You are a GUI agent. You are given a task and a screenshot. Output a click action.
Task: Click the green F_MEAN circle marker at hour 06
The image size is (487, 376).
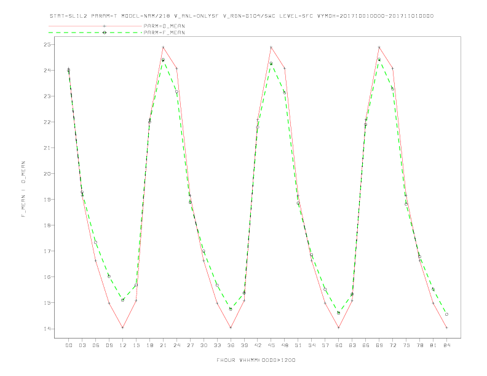point(96,242)
